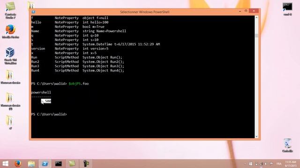Open the Camtasia Studio taskbar icon

[x=72, y=164]
